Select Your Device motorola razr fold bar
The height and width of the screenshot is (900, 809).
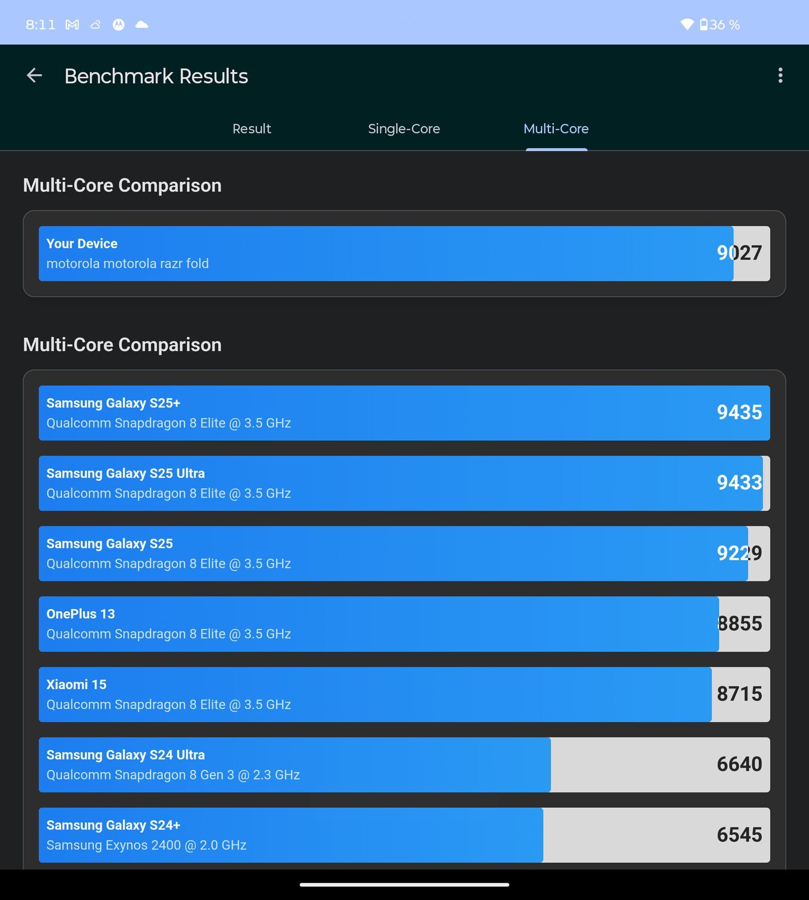[405, 254]
